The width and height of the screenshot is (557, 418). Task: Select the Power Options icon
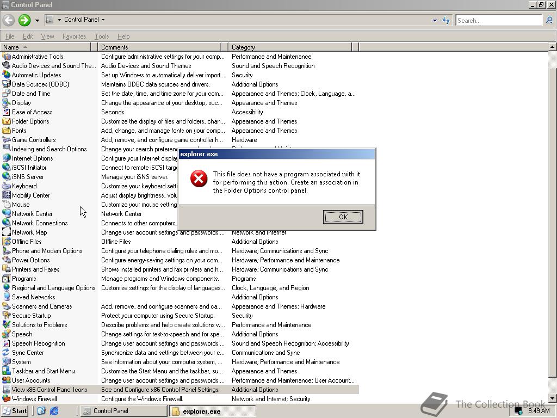coord(7,260)
